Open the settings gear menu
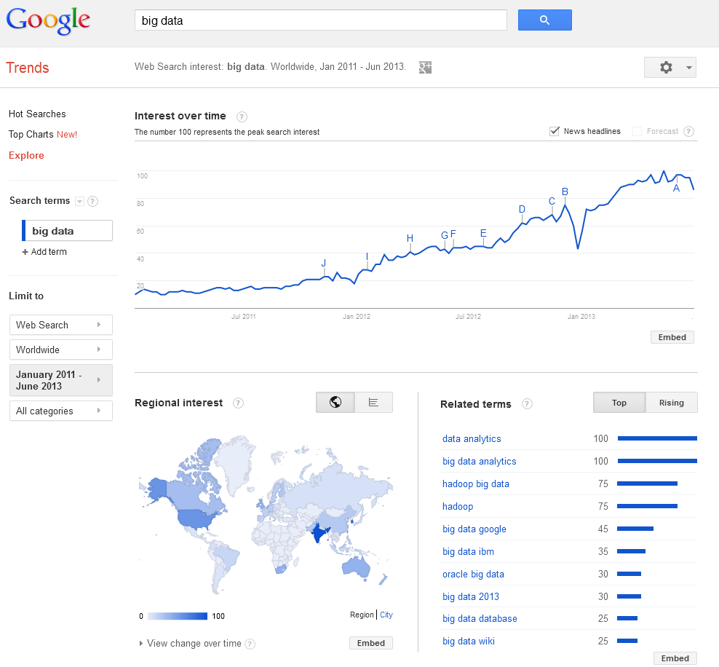Screen dimensions: 719x667 click(670, 68)
